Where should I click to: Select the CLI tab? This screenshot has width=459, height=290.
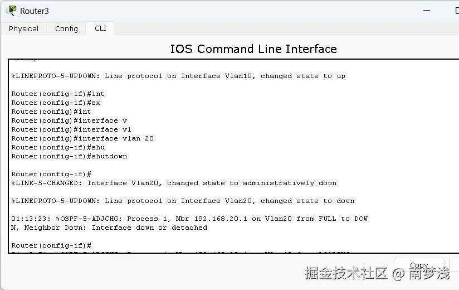[x=100, y=28]
